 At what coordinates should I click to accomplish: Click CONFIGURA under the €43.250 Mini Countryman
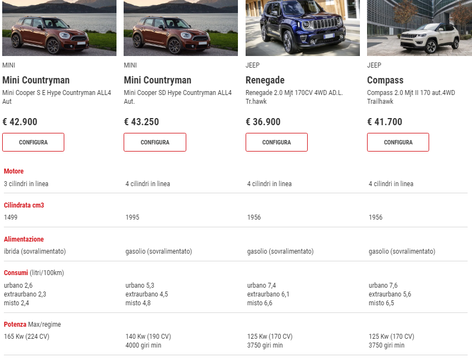click(155, 142)
